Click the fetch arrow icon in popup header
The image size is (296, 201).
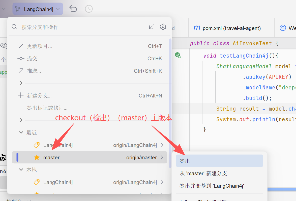[151, 27]
